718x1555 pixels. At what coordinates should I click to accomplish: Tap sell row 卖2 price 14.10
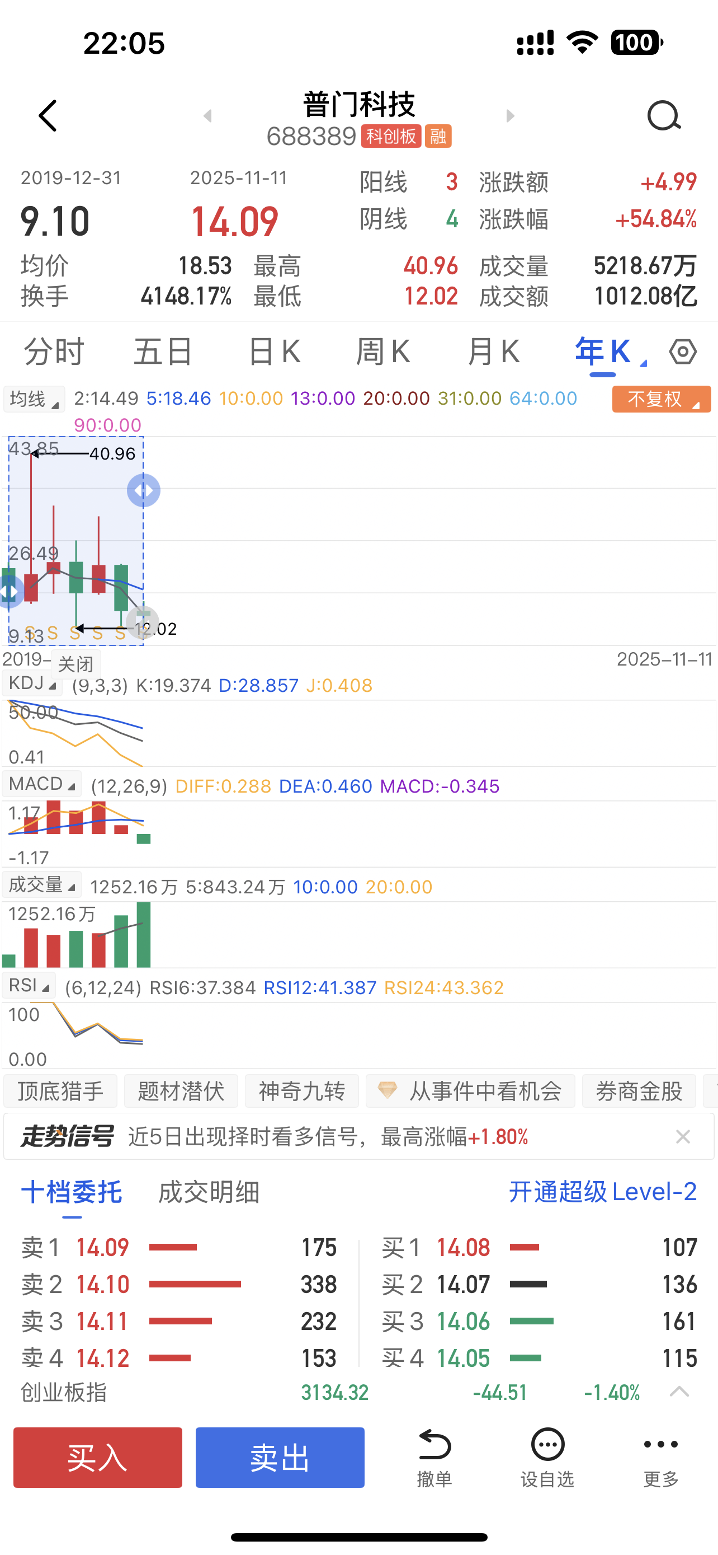point(102,1285)
